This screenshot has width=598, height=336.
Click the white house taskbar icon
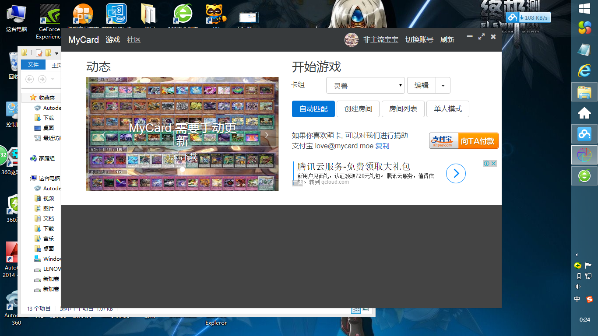584,113
